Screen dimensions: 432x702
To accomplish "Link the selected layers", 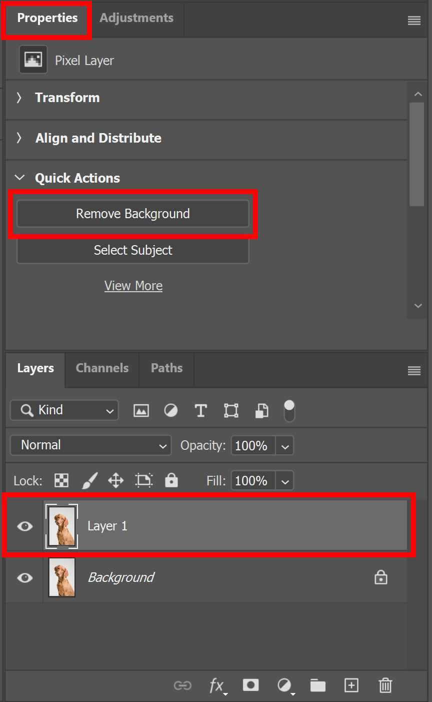I will 183,685.
